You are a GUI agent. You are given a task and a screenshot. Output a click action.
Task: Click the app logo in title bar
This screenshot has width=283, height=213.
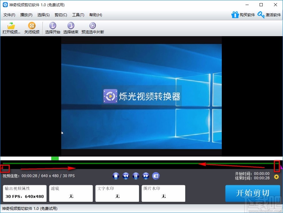point(5,5)
